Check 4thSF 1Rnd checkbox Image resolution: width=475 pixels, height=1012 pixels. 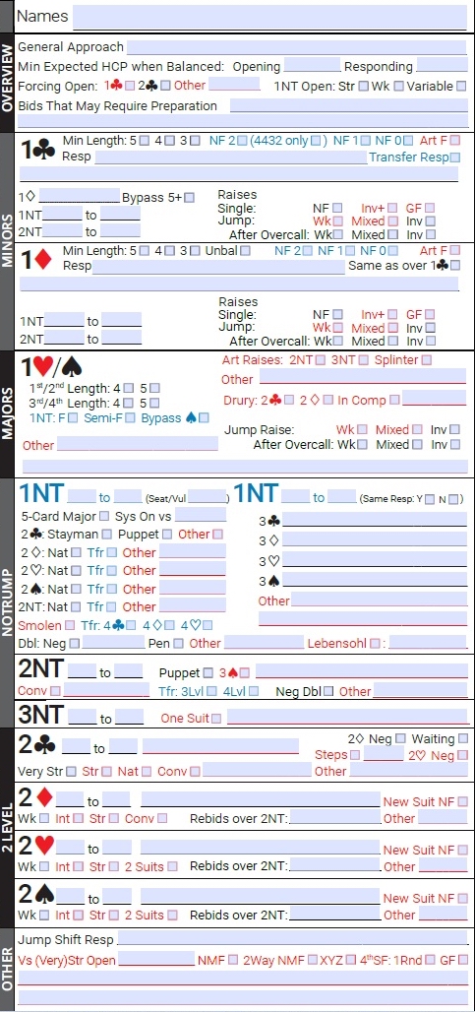point(430,961)
